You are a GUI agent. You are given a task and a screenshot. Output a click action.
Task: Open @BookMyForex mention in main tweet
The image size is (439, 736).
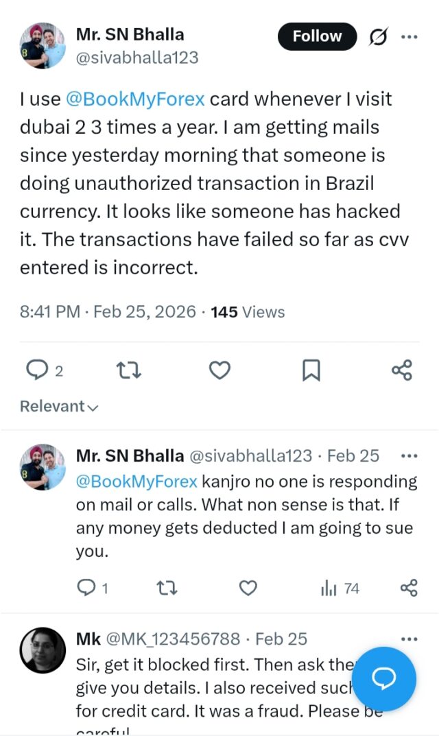[136, 99]
